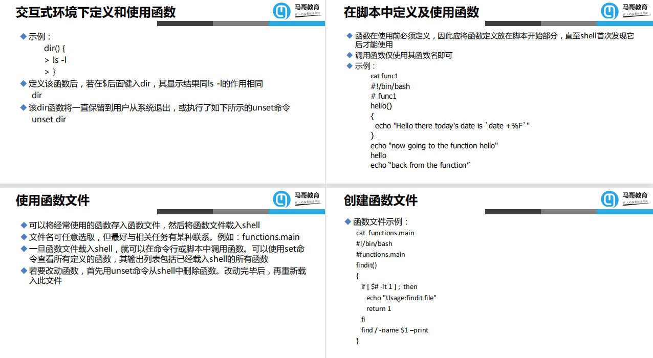Screen dimensions: 653x358
Task: Click the code line "dir() {"
Action: click(55, 49)
